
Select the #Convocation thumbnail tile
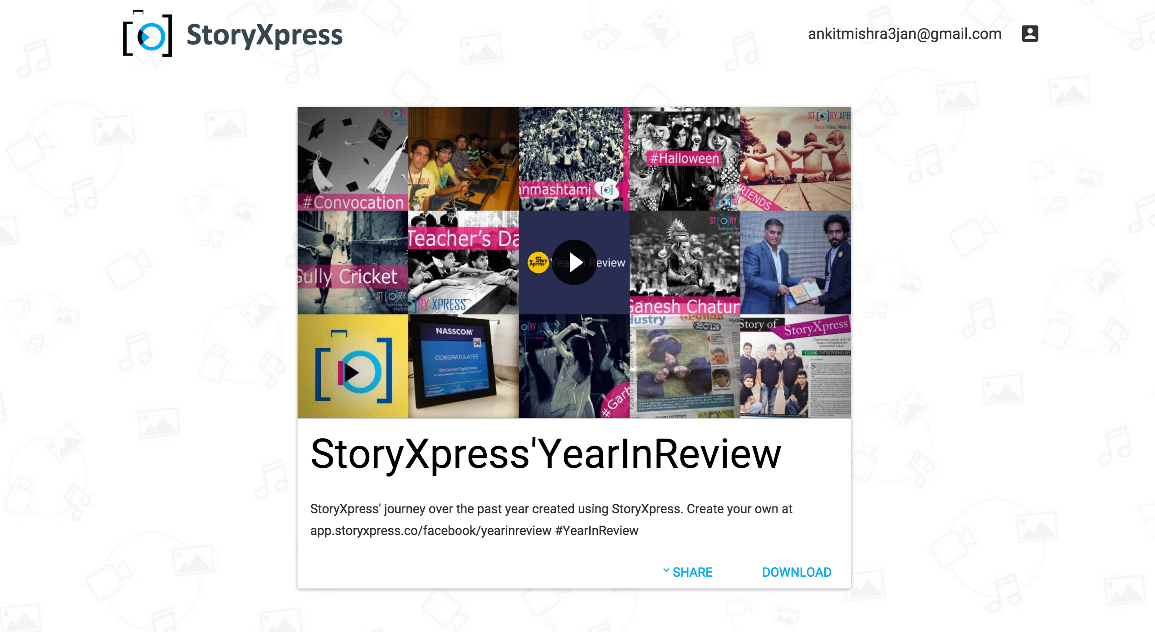pos(353,159)
